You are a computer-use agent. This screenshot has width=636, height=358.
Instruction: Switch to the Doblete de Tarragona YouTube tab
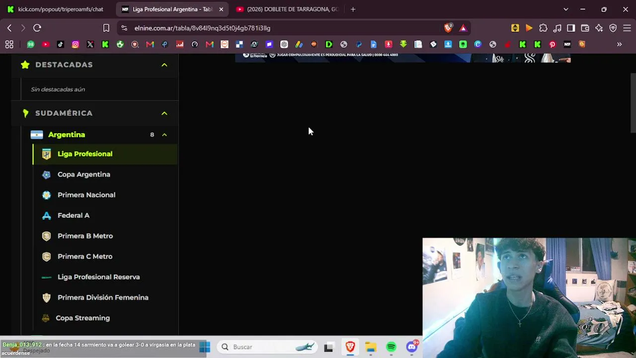(287, 9)
